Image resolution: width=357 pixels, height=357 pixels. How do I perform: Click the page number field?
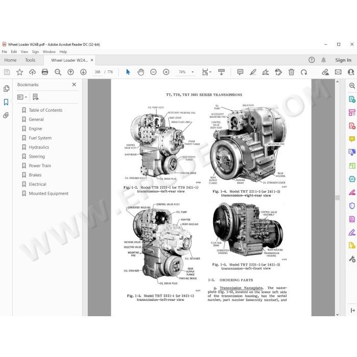click(97, 72)
